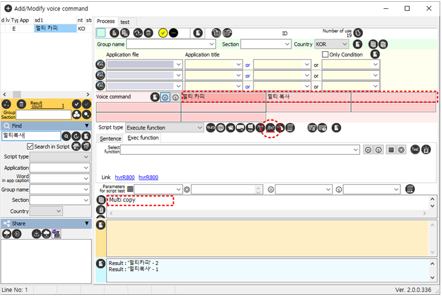Toggle the Search in Script checkbox
This screenshot has width=442, height=296.
(x=30, y=146)
